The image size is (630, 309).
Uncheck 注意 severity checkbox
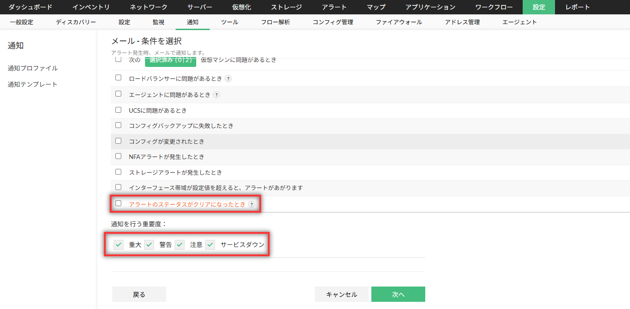pos(180,245)
